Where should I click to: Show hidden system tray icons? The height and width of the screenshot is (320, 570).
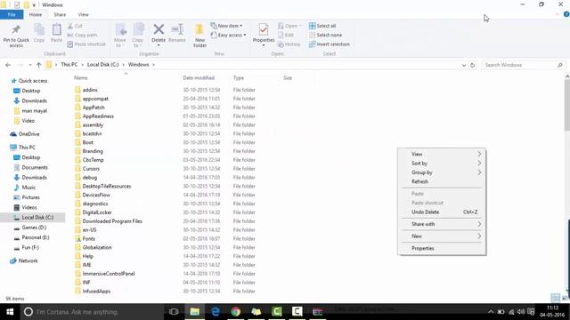491,312
